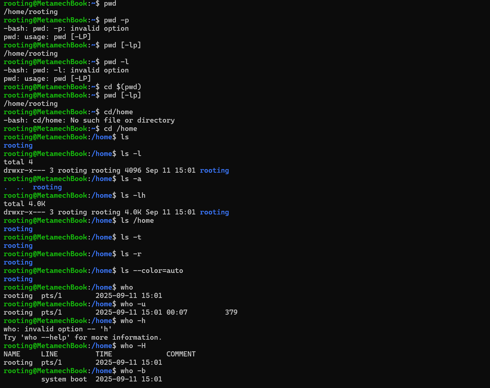
Task: Click the blue 'rooting' below 'ls /home'
Action: 18,229
